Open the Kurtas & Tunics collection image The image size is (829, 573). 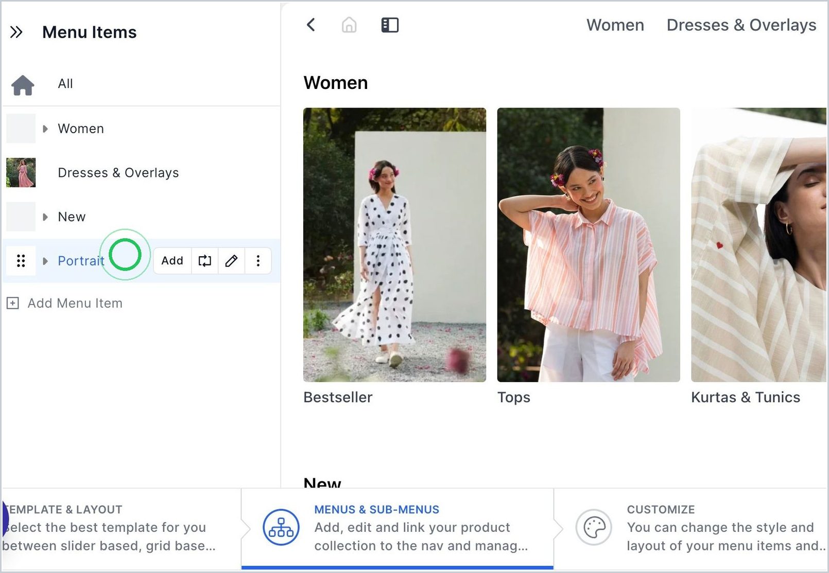tap(759, 245)
